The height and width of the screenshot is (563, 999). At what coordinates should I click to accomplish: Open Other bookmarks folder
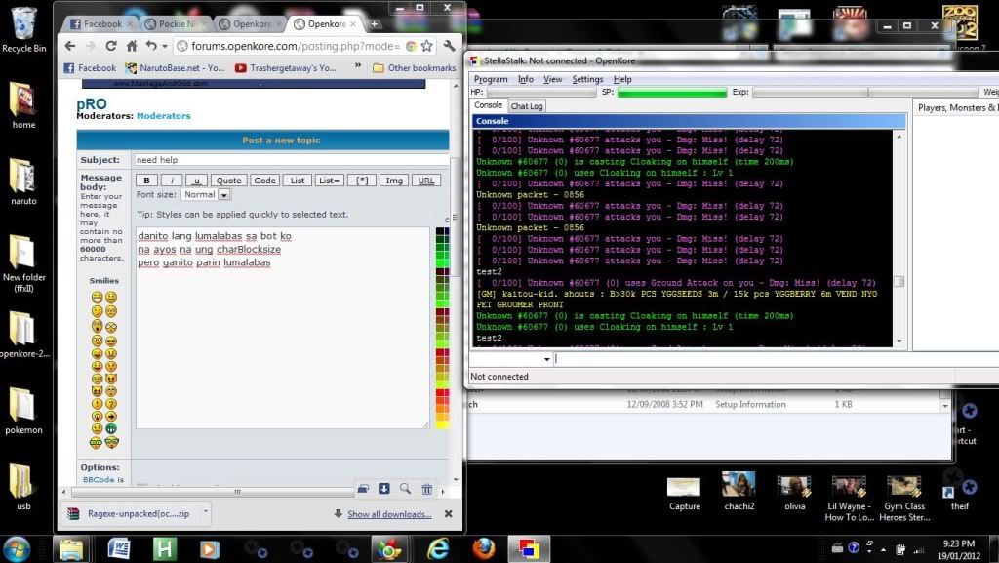pos(414,67)
